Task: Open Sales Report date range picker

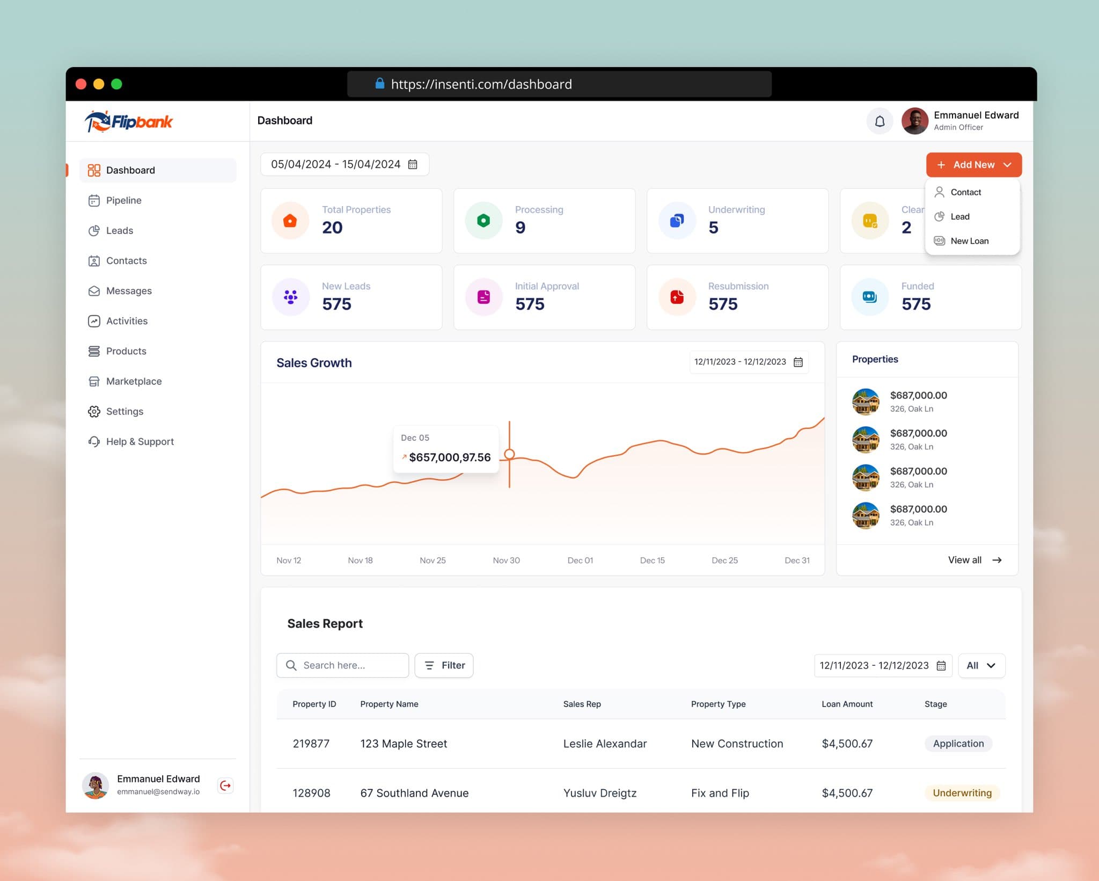Action: click(x=882, y=665)
